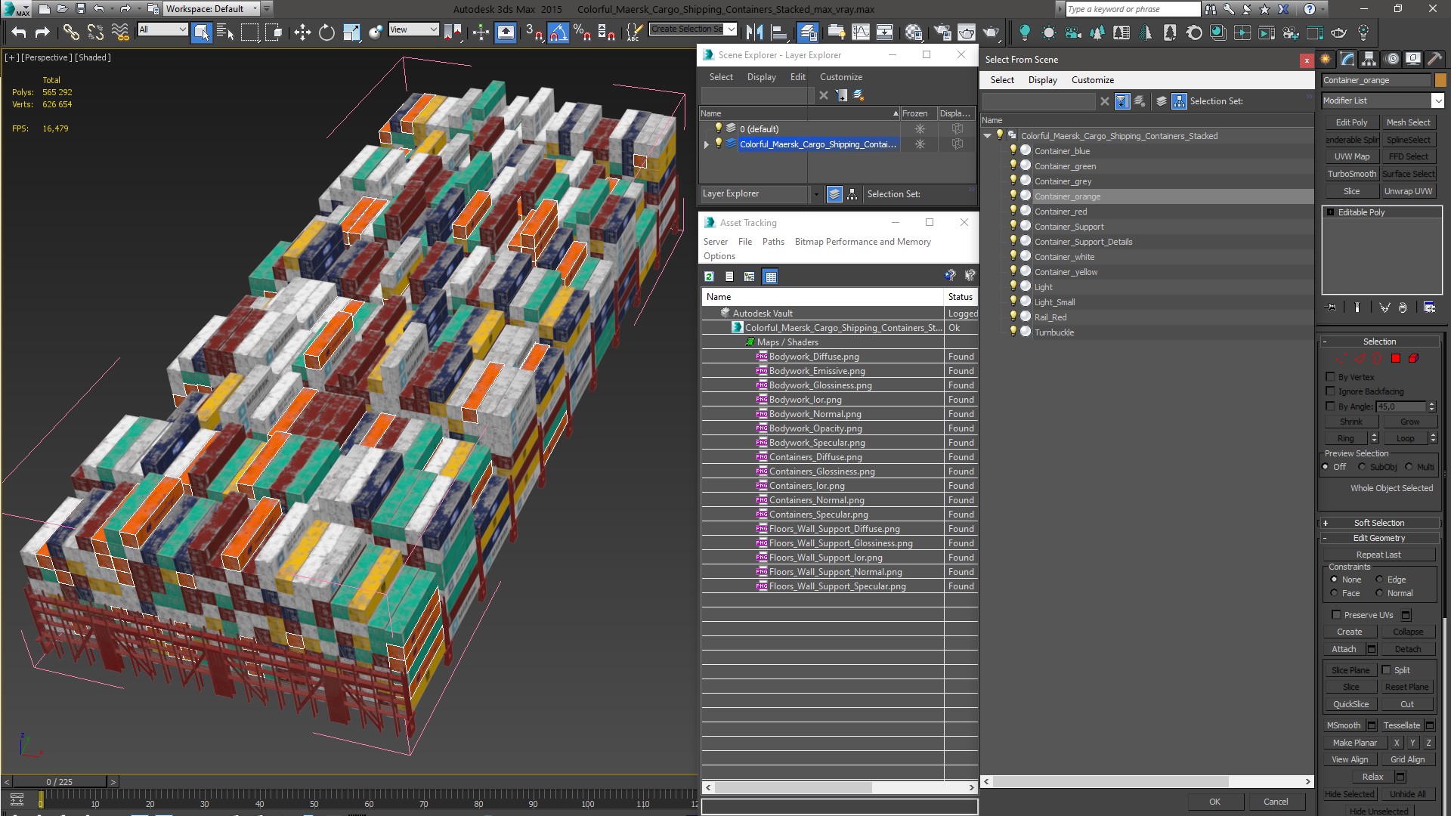Click Table View icon in Asset Tracking
This screenshot has width=1451, height=816.
click(770, 277)
